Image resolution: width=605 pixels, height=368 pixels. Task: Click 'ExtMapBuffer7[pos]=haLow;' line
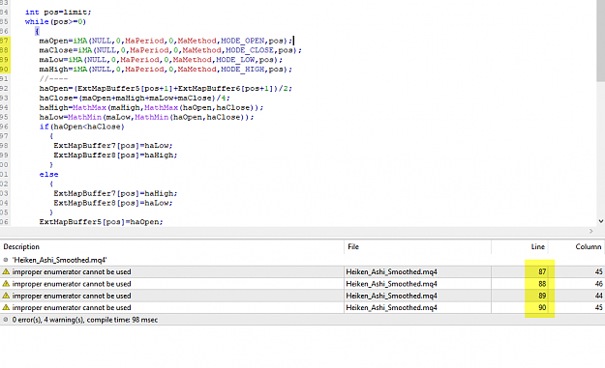point(113,146)
